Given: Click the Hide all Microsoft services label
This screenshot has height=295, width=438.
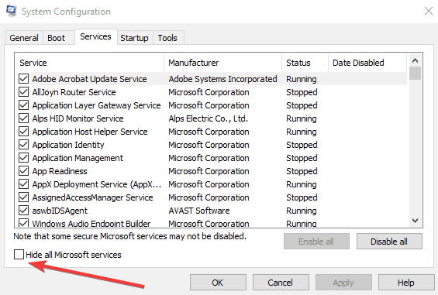Looking at the screenshot, I should tap(74, 255).
